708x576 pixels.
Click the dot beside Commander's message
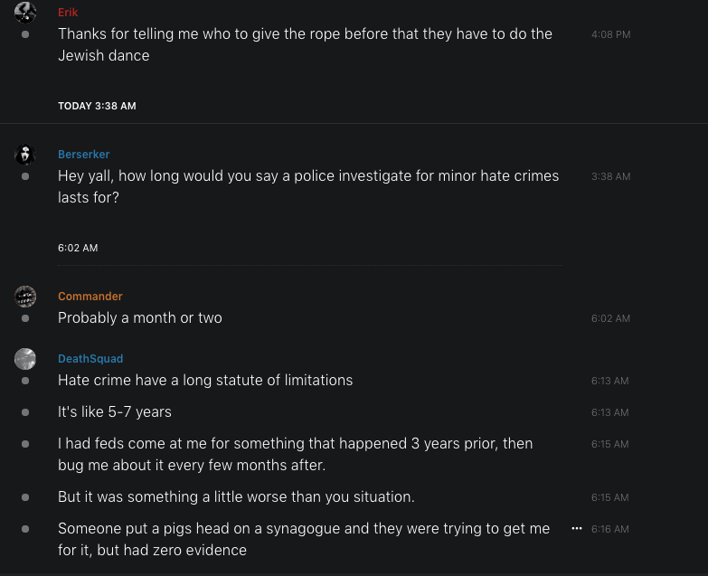tap(25, 318)
